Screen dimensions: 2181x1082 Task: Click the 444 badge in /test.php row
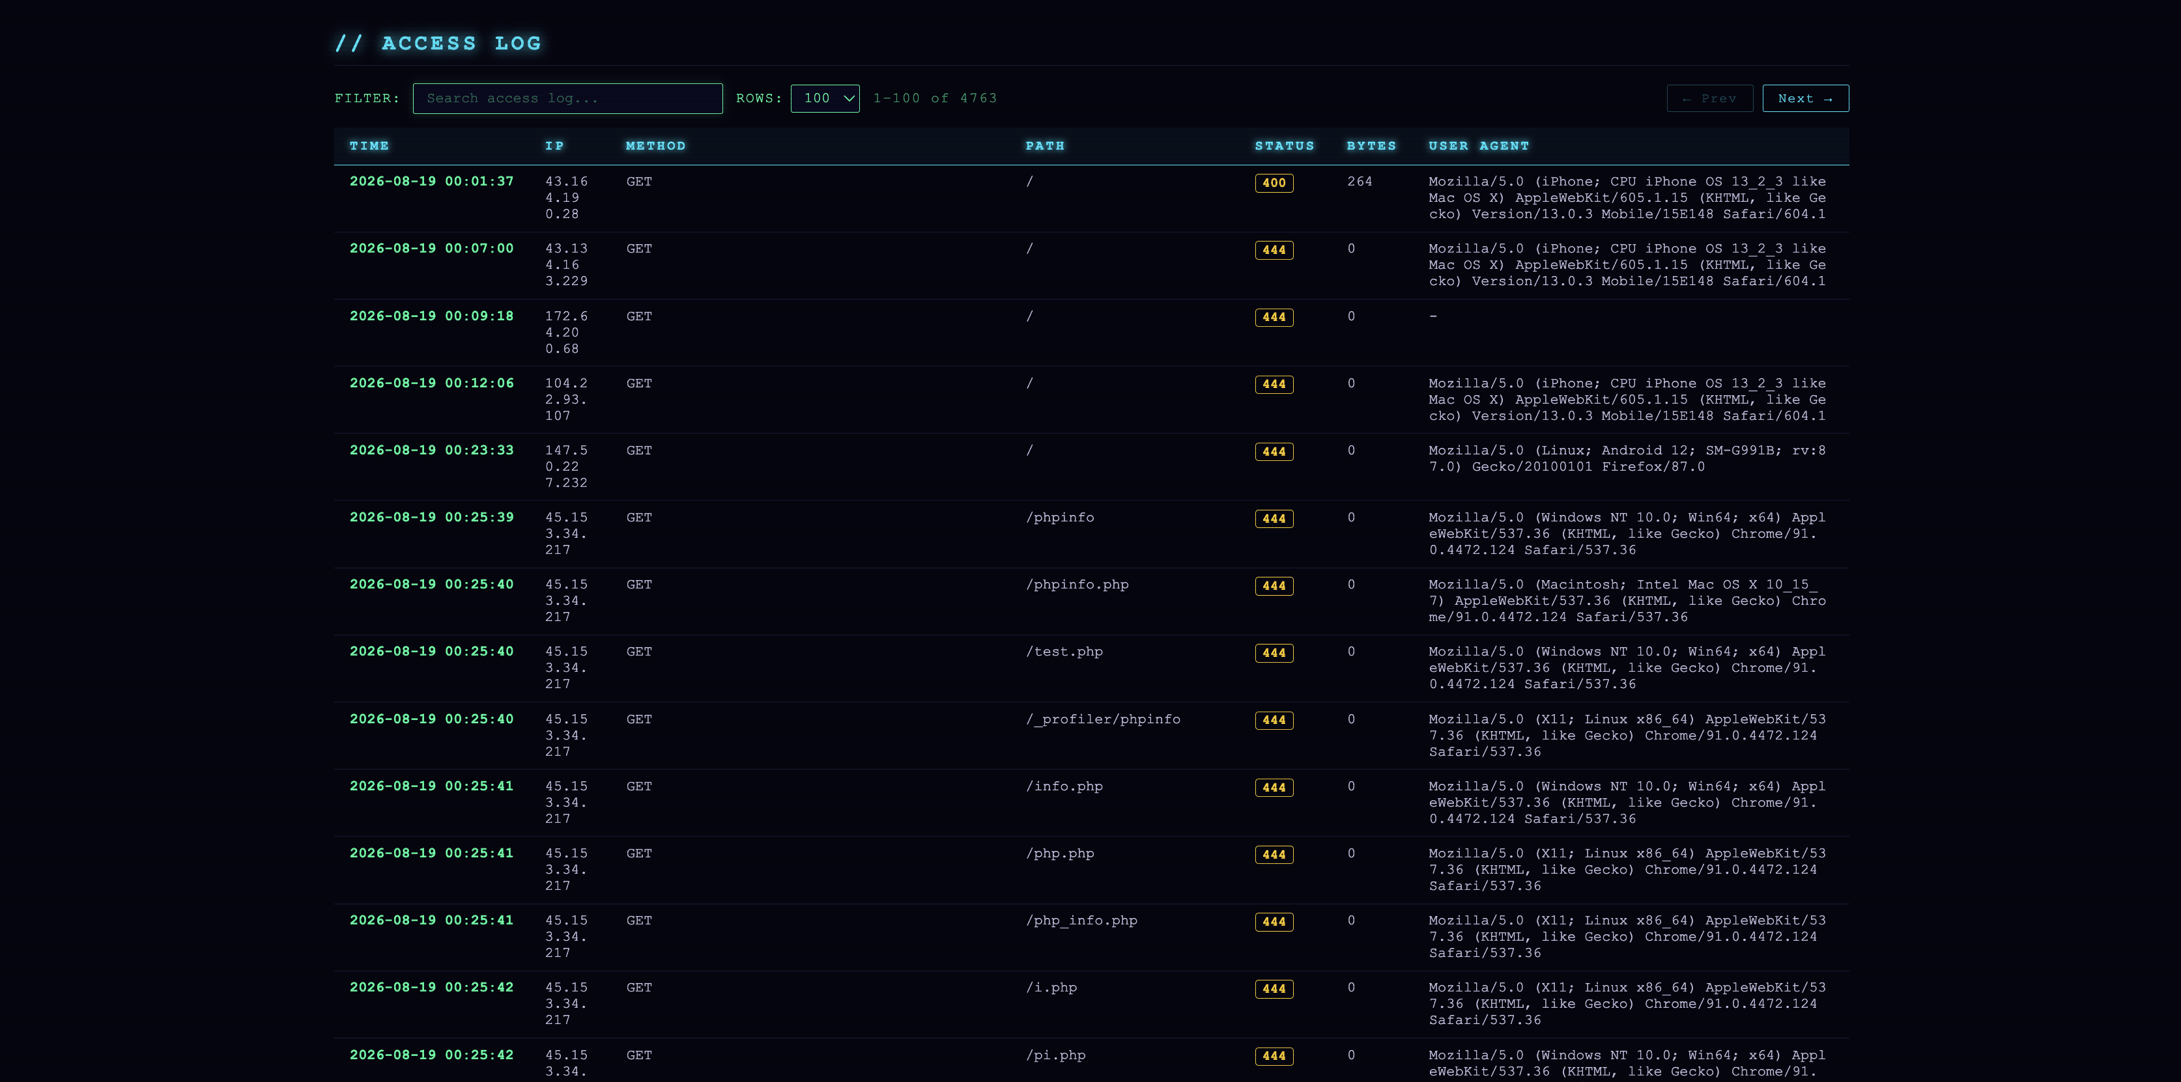(x=1274, y=653)
